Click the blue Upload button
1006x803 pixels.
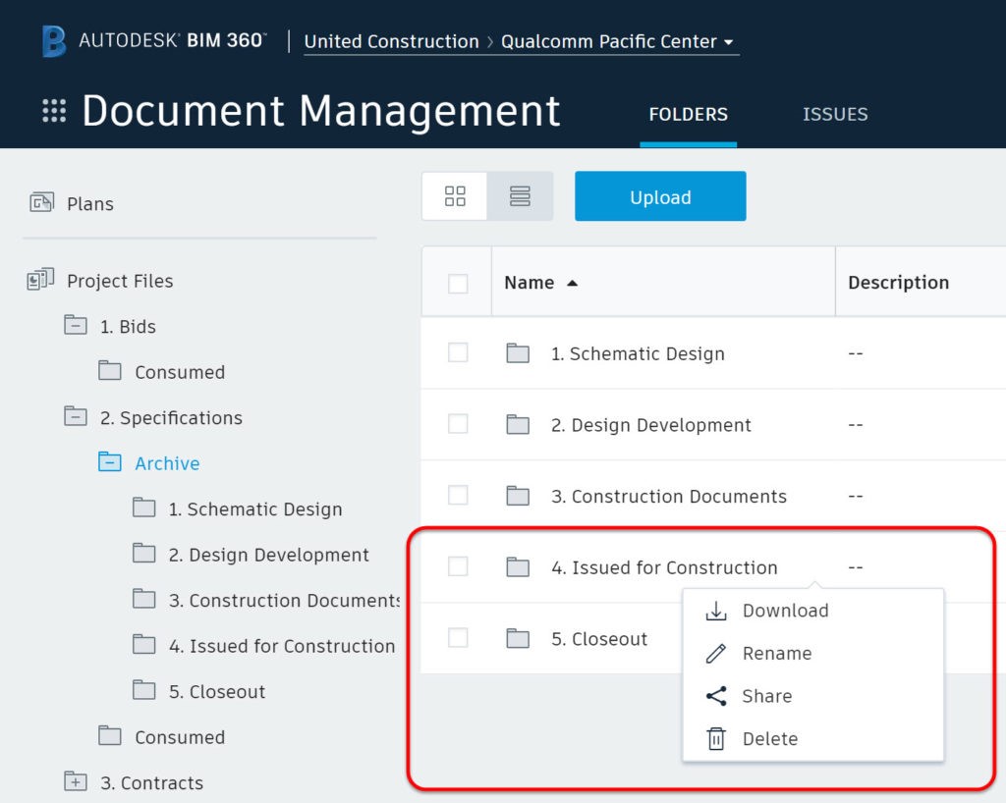[660, 196]
